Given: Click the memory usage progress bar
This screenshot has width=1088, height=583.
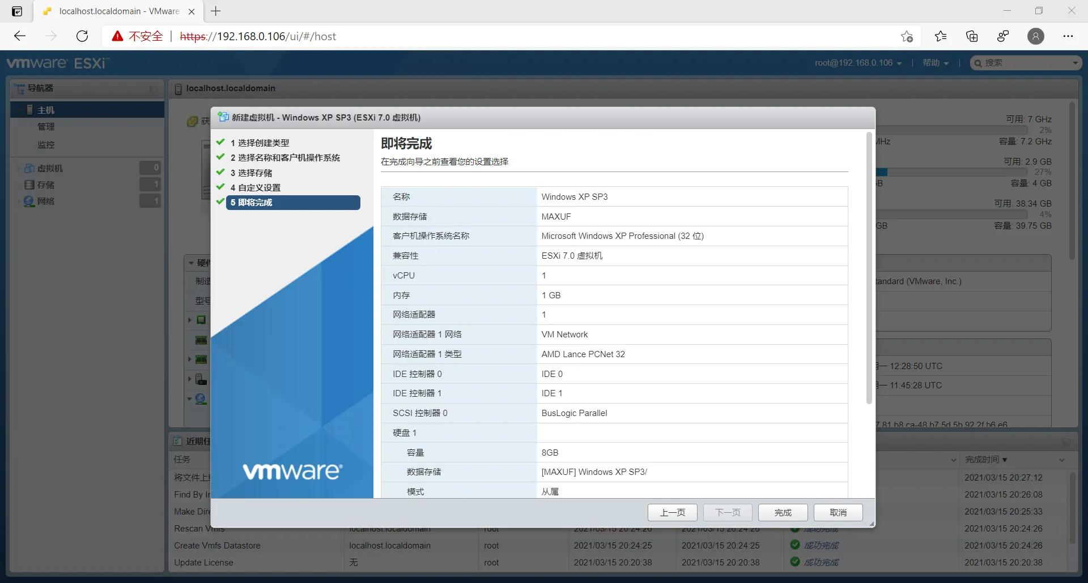Looking at the screenshot, I should pos(952,172).
